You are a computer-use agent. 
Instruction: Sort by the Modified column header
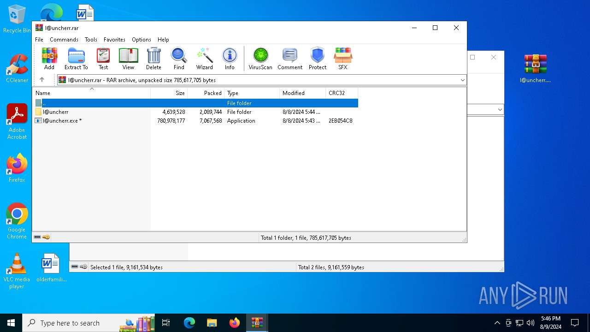coord(303,93)
